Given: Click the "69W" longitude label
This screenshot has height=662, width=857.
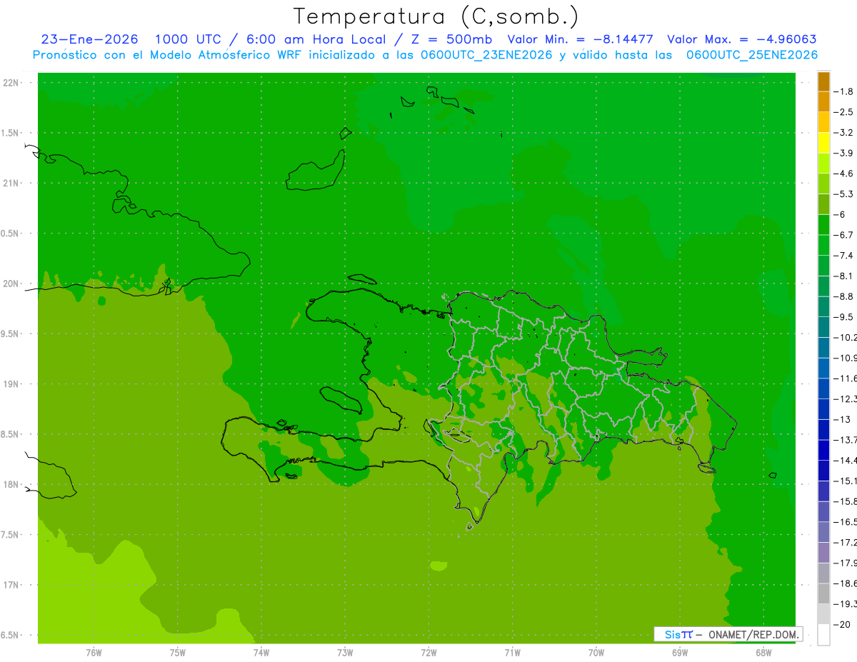Looking at the screenshot, I should (x=680, y=652).
